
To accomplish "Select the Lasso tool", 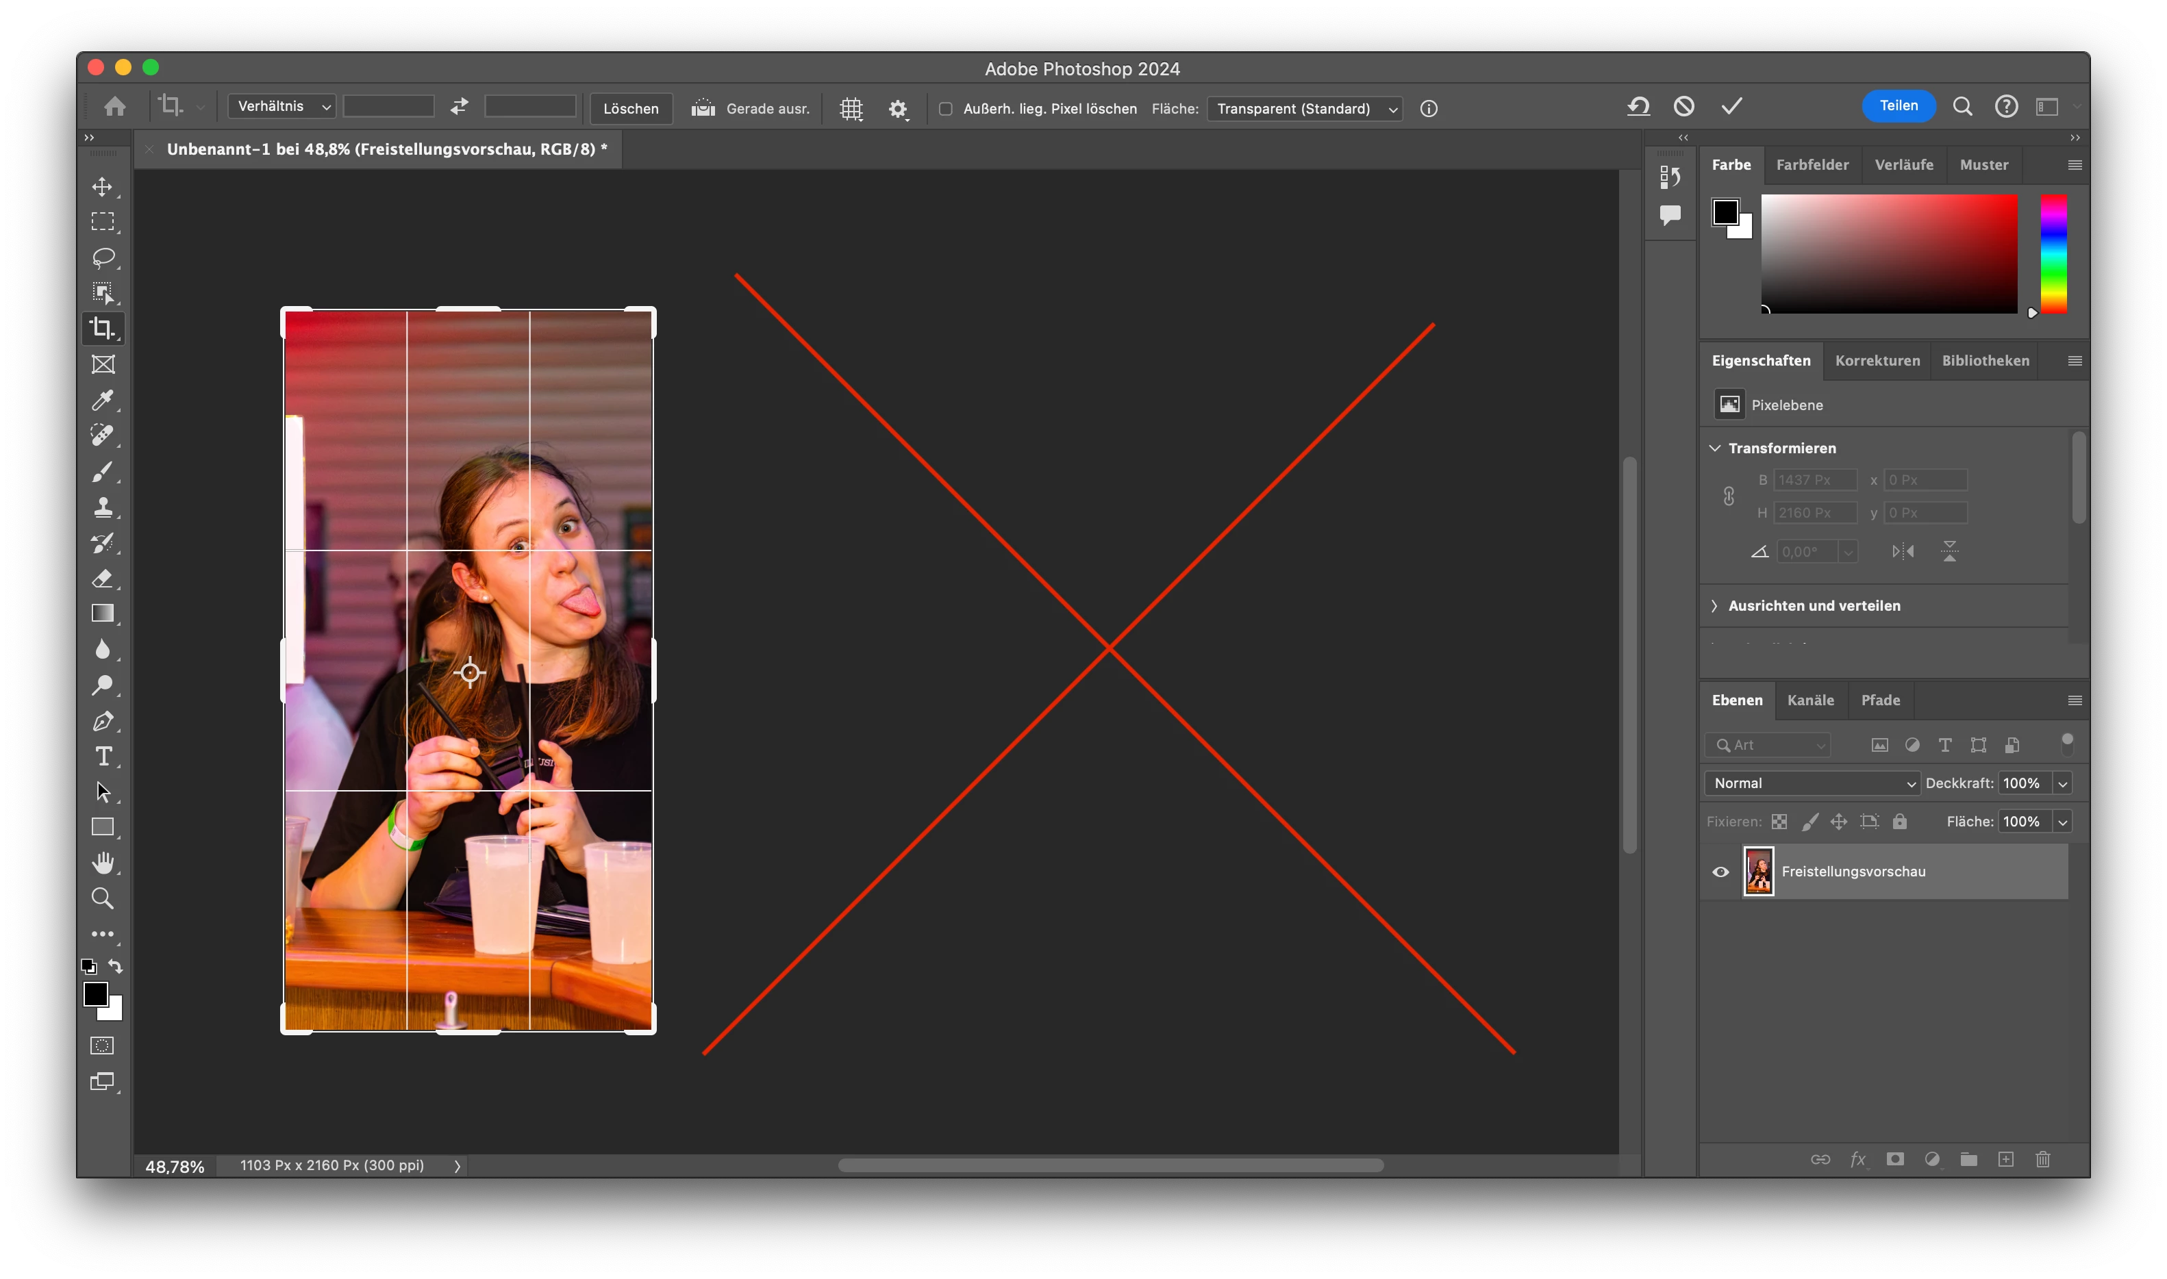I will (103, 257).
